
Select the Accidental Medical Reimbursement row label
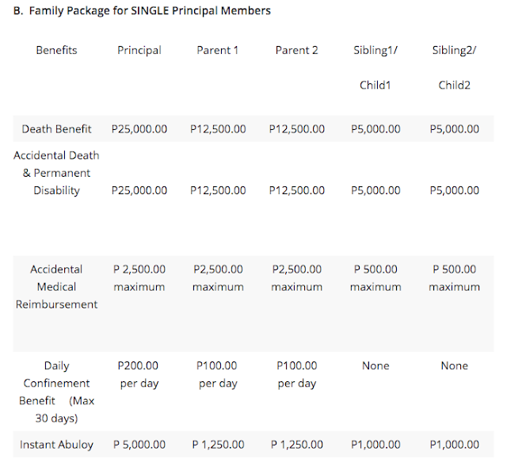pos(56,287)
